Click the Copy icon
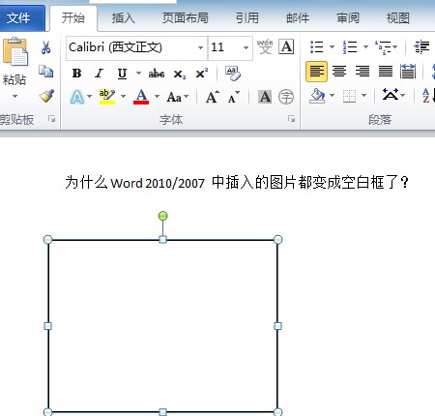This screenshot has height=416, width=435. (x=45, y=72)
